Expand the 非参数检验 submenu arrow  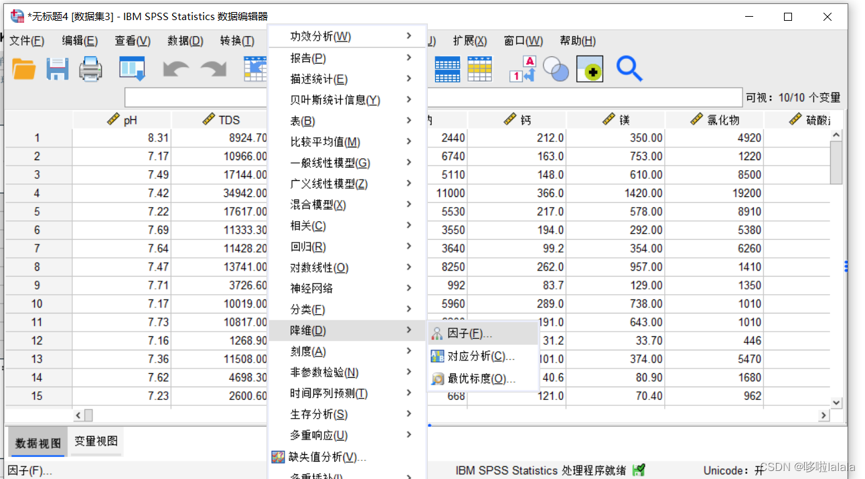[408, 372]
